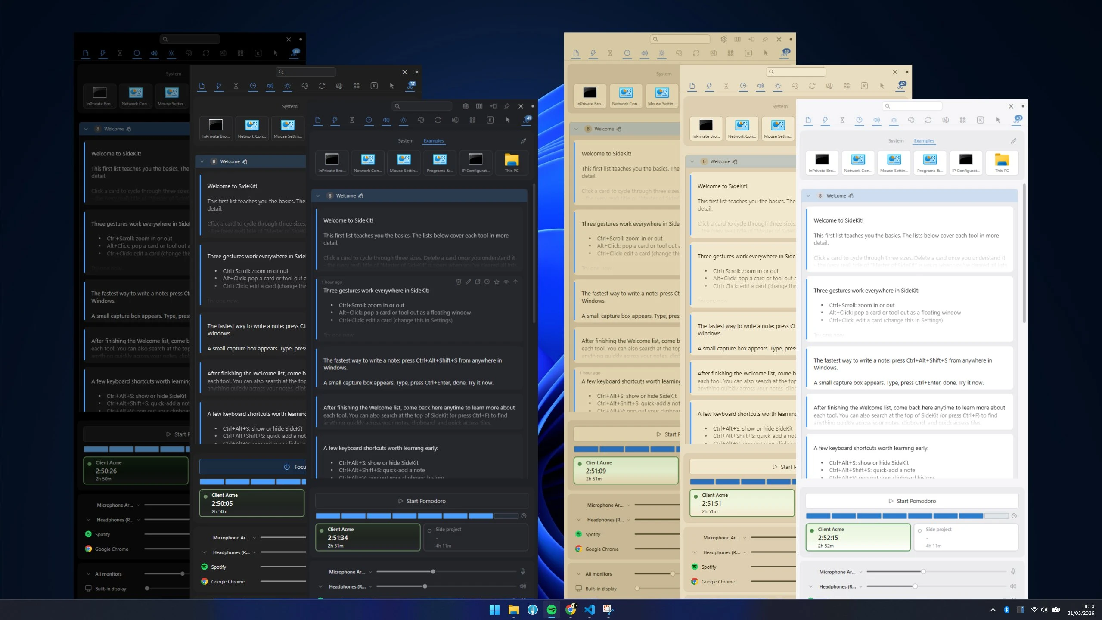Viewport: 1102px width, 620px height.
Task: Click System tab in middle dark window
Action: 289,106
